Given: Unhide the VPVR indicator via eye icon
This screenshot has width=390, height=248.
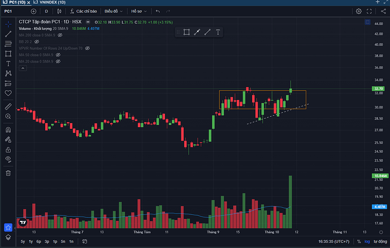Looking at the screenshot, I should tap(88, 49).
